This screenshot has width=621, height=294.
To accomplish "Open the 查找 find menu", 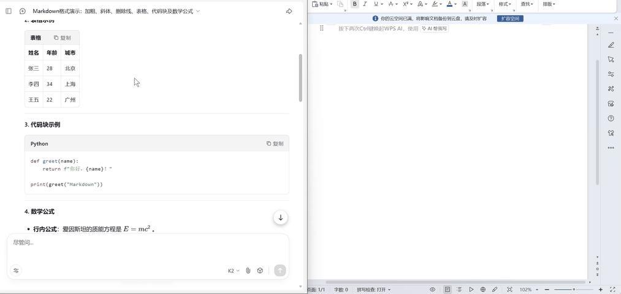I will click(x=527, y=4).
